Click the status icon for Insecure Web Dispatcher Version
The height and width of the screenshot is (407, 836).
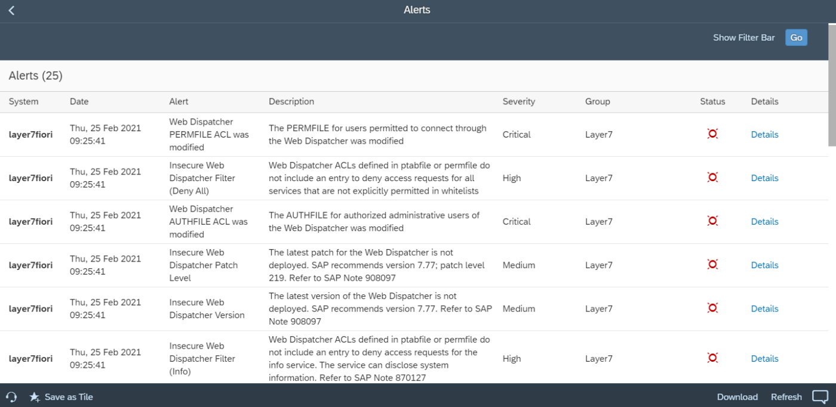pos(712,307)
